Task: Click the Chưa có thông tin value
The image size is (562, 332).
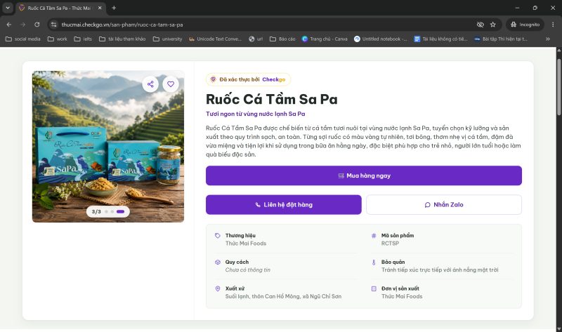Action: pyautogui.click(x=248, y=270)
